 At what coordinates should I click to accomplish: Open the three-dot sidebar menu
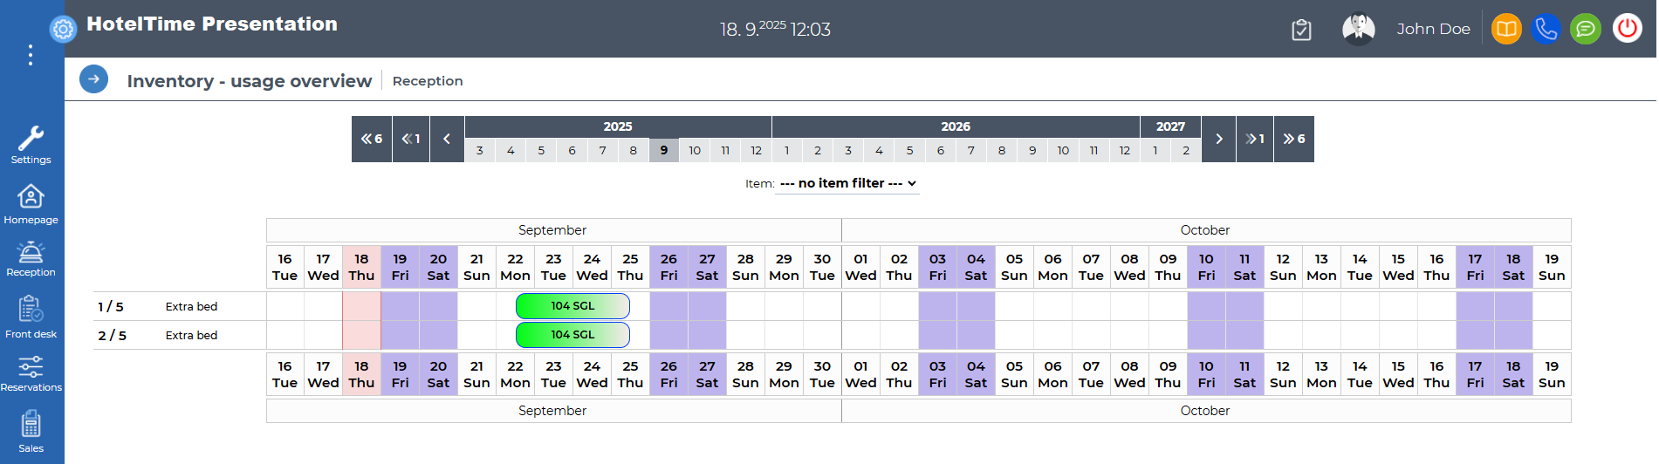click(31, 56)
